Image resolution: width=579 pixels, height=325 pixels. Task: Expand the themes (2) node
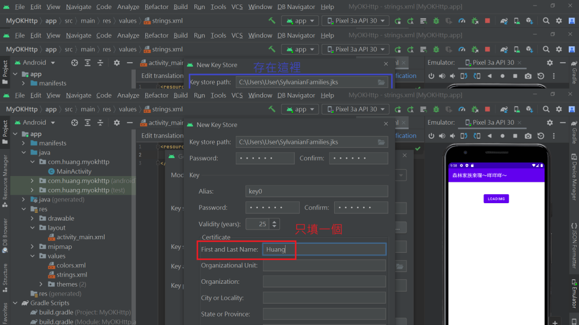[41, 284]
